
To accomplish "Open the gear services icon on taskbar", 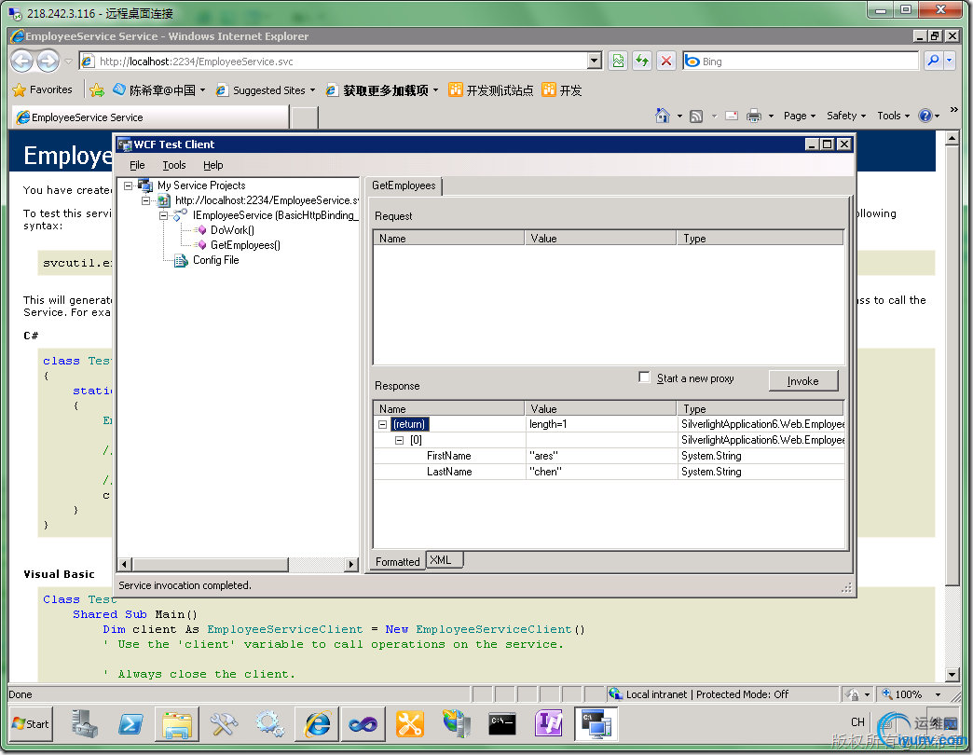I will (x=270, y=724).
